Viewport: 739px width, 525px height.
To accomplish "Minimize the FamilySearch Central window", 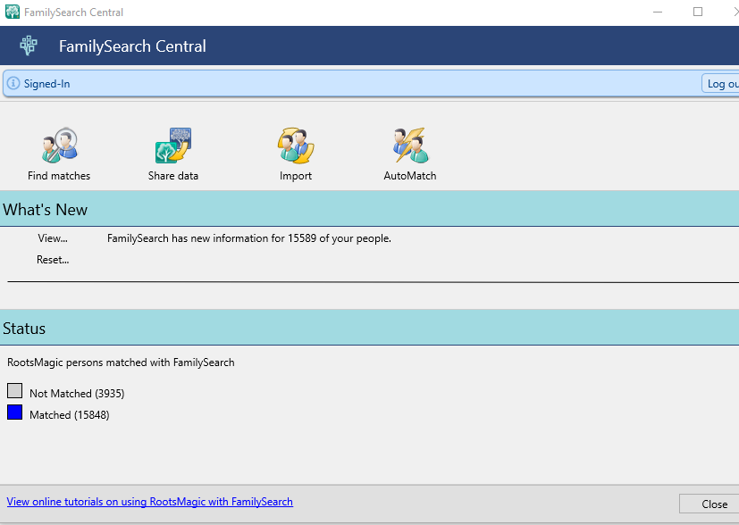I will tap(658, 12).
